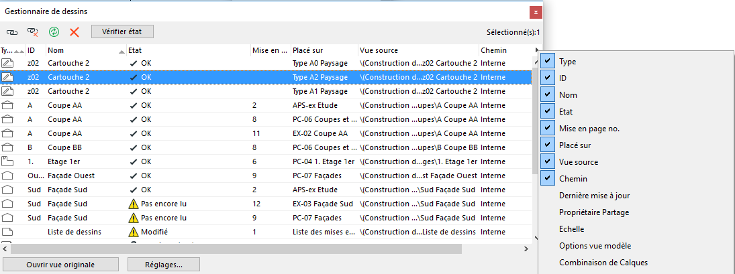
Task: Click the green update drawings icon
Action: pos(54,31)
